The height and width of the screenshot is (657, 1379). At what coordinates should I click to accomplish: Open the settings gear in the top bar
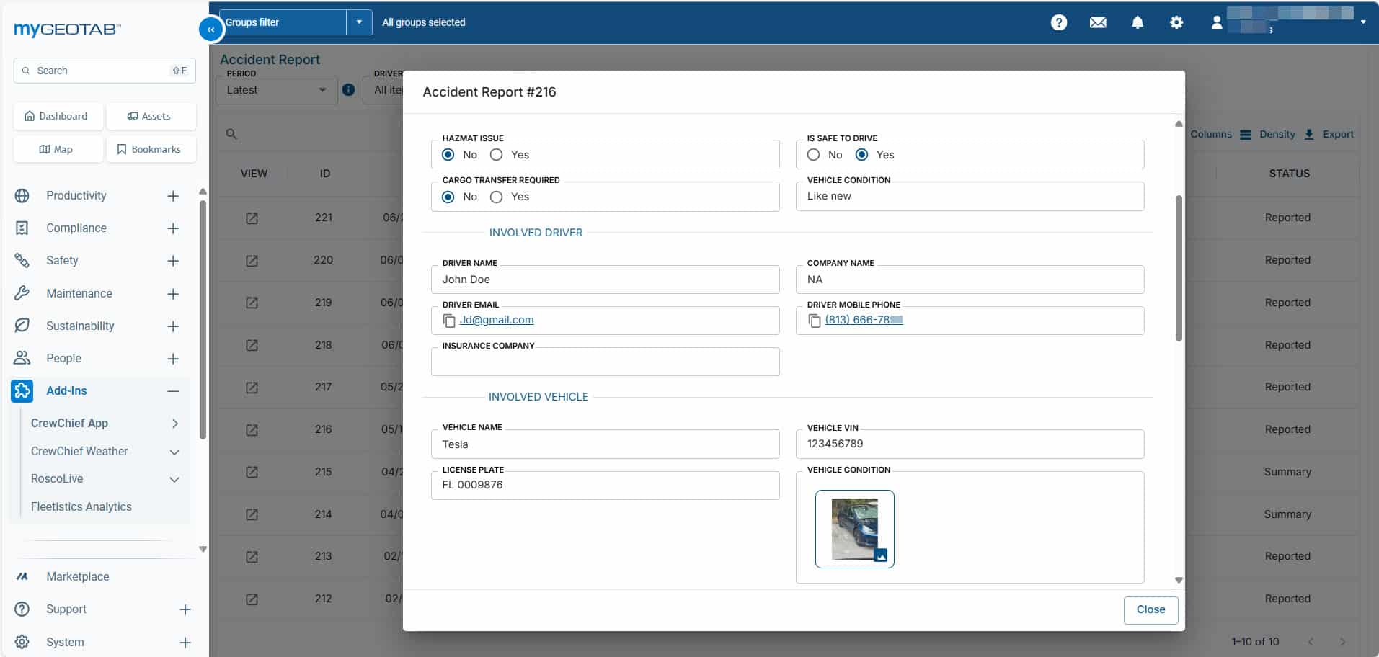[x=1176, y=22]
